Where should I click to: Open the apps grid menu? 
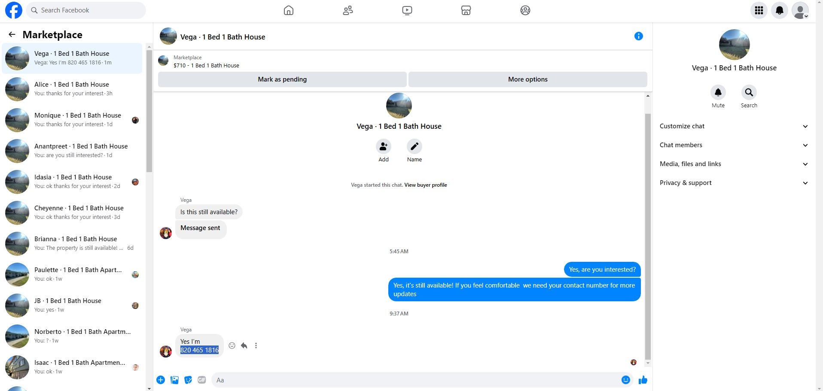[759, 10]
